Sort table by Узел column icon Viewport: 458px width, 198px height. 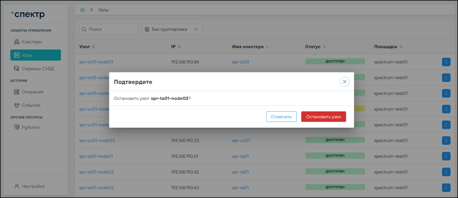pos(93,47)
